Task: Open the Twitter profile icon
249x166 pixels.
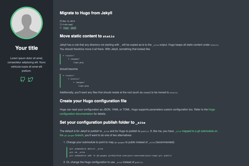Action: coord(31,79)
